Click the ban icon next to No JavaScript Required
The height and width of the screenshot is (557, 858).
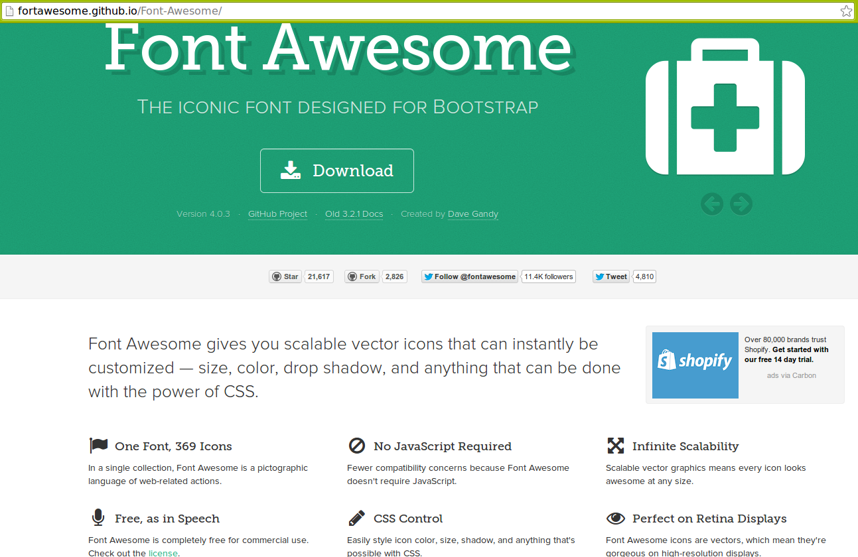pyautogui.click(x=356, y=446)
